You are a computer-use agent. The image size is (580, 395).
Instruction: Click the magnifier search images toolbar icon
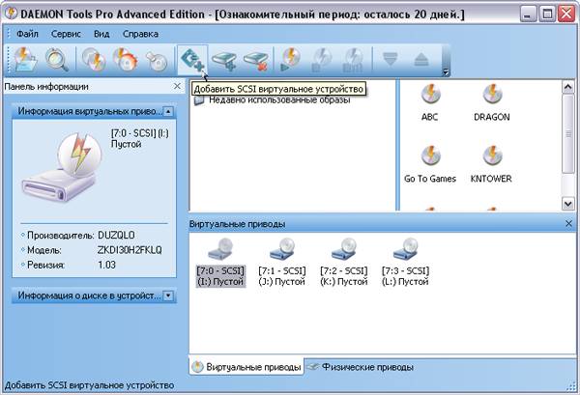[57, 59]
